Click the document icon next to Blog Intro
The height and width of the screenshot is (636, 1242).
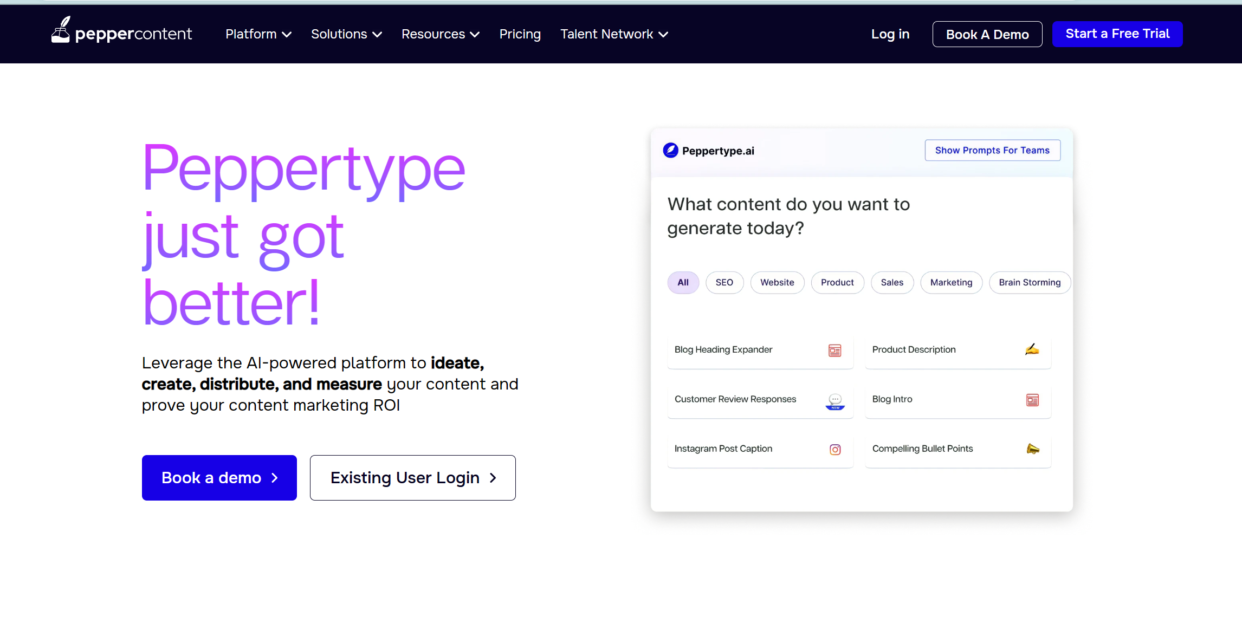click(1032, 399)
